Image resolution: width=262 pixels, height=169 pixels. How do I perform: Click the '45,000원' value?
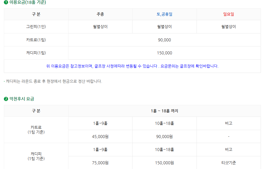(x=100, y=137)
